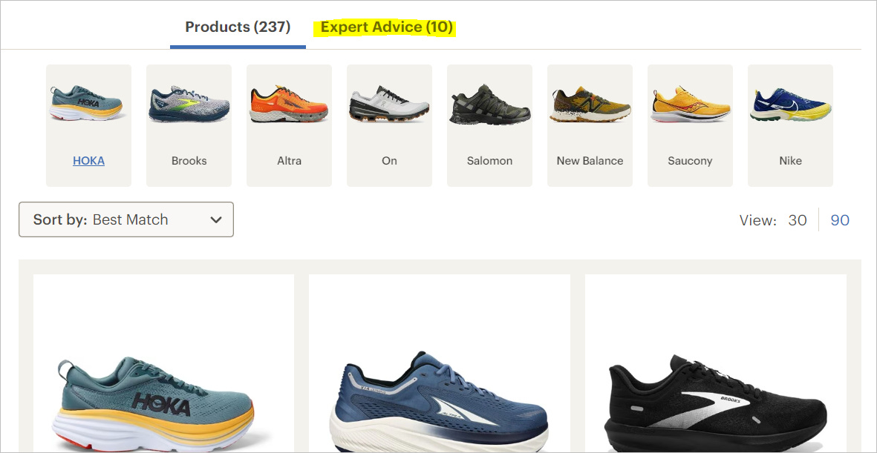Viewport: 877px width, 453px height.
Task: Open the On brand label
Action: [x=389, y=161]
